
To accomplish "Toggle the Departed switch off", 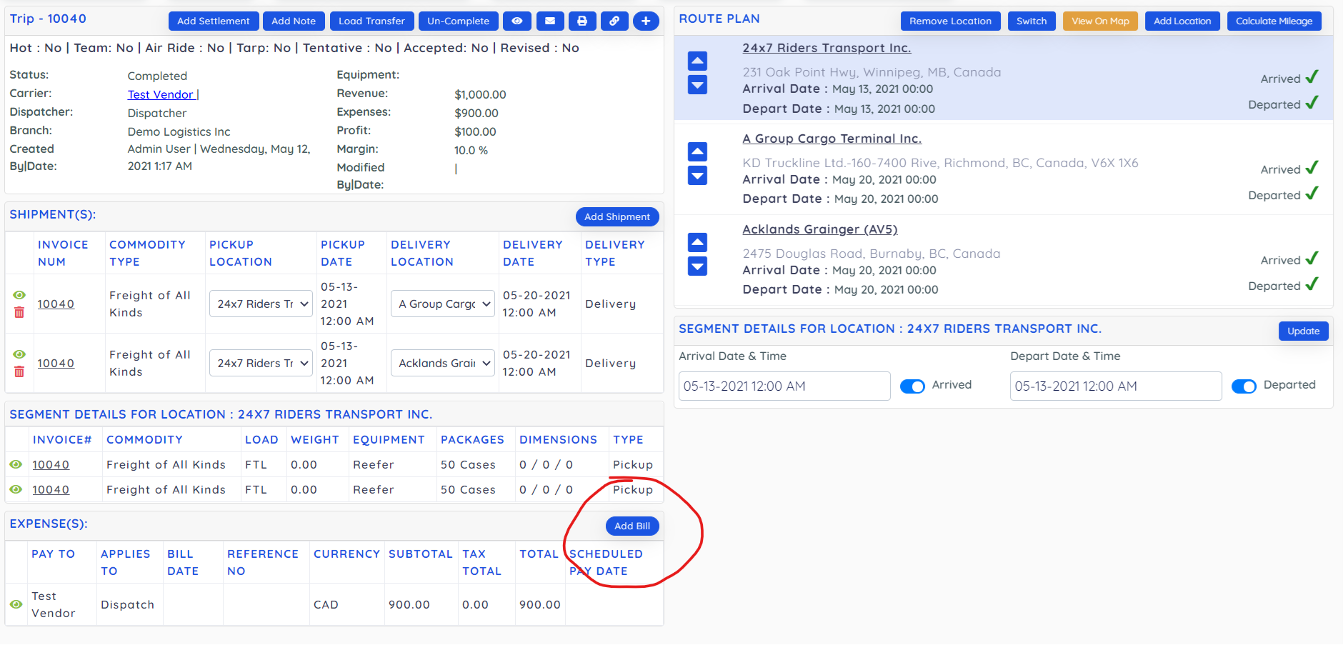I will (1244, 386).
